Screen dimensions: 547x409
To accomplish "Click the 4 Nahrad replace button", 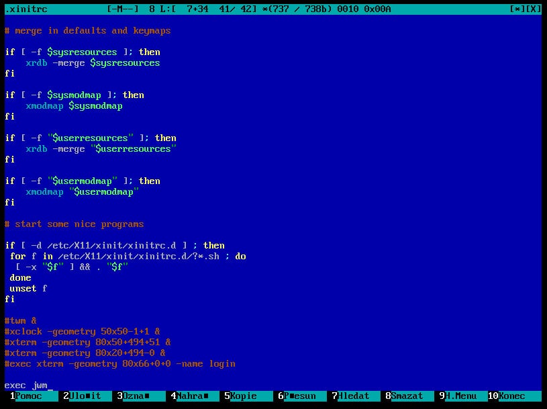I will coord(195,396).
